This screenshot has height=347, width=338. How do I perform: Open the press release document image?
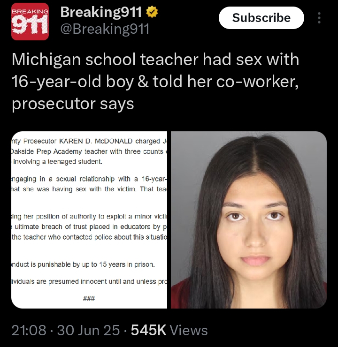tap(89, 220)
